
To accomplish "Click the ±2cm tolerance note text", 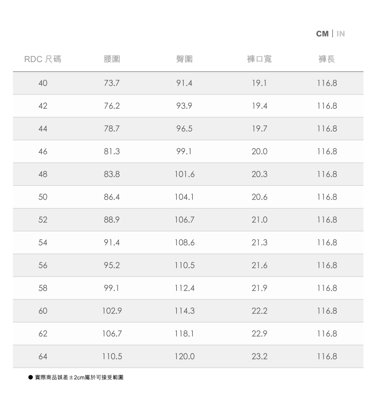I will (x=79, y=378).
